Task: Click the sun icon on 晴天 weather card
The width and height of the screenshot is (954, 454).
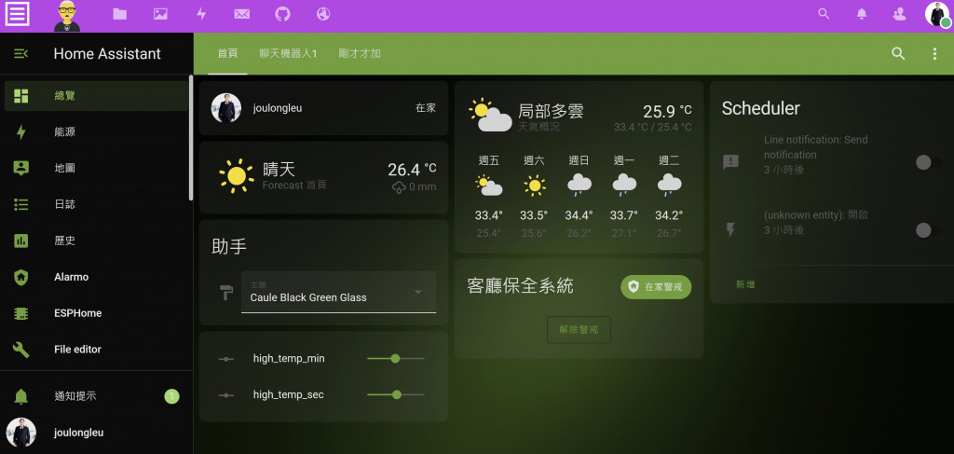Action: point(236,176)
